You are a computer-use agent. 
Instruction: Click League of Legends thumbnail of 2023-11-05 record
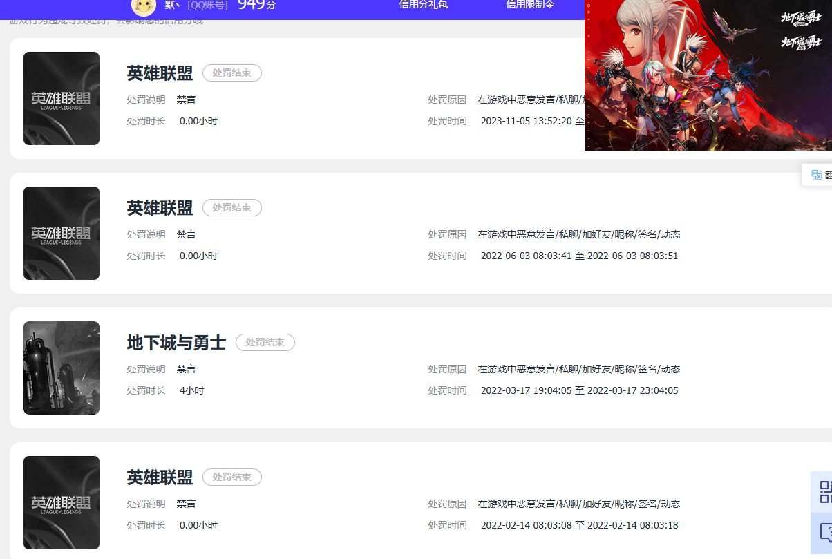(62, 98)
